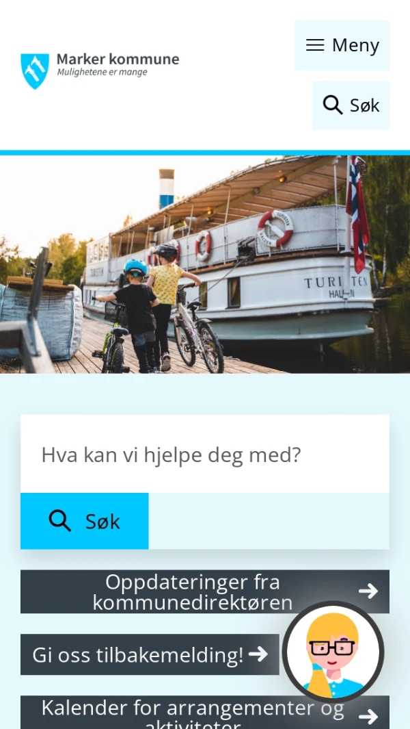Image resolution: width=410 pixels, height=729 pixels.
Task: Click the Marker kommune shield logo
Action: click(35, 71)
